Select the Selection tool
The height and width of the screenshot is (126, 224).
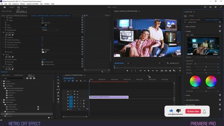(58, 77)
